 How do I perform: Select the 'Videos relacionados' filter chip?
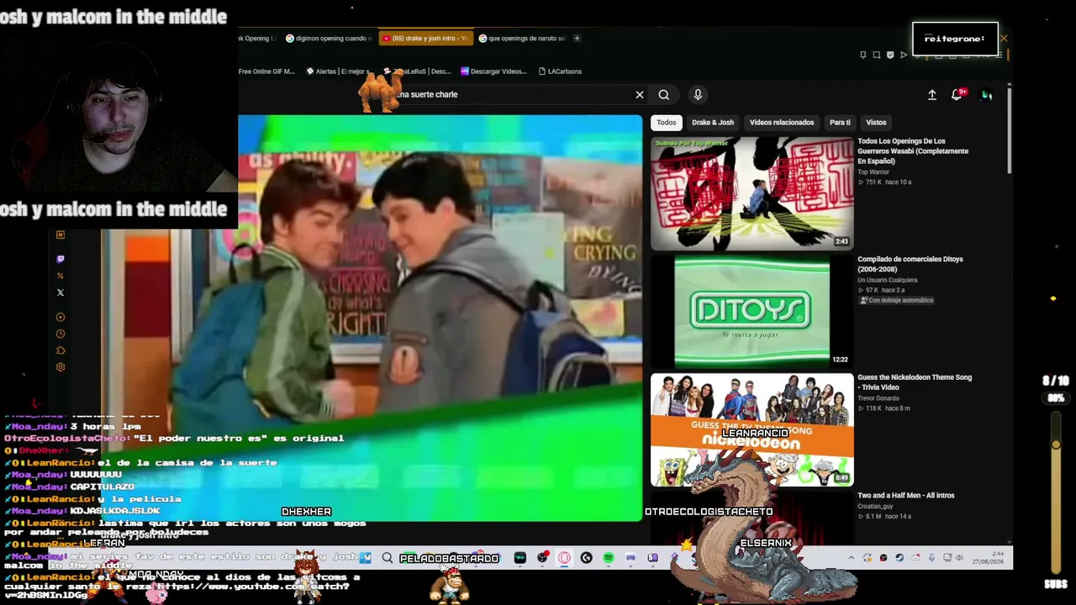tap(782, 123)
